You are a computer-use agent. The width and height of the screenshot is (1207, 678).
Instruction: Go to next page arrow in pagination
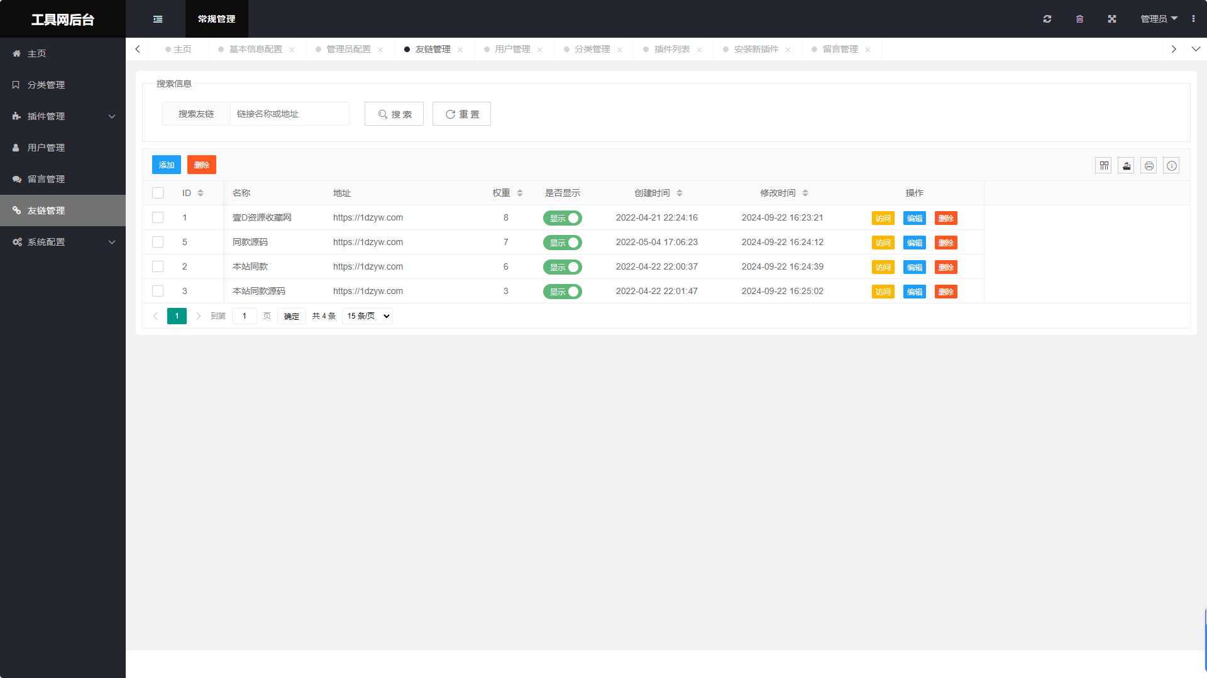click(x=198, y=316)
